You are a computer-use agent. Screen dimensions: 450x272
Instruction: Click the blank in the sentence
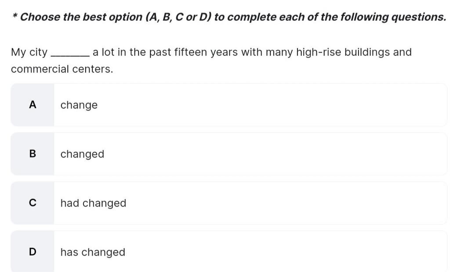point(71,53)
